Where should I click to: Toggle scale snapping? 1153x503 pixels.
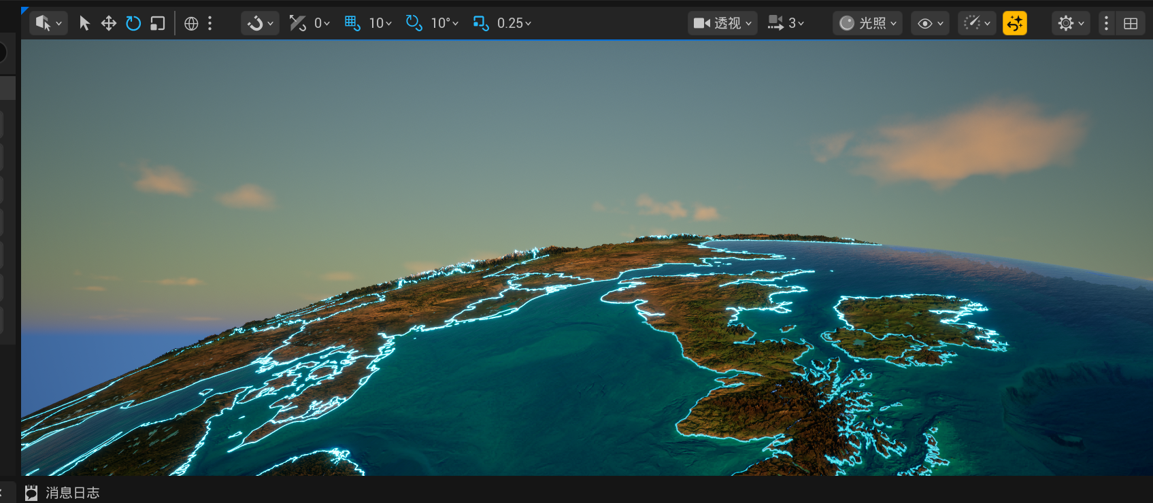pos(480,23)
